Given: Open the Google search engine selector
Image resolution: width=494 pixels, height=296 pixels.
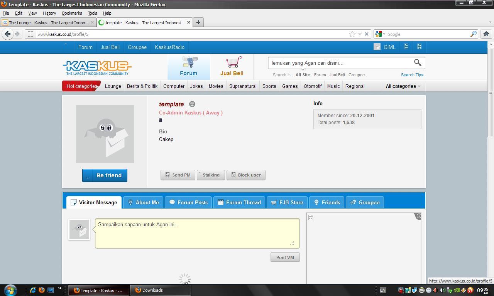Looking at the screenshot, I should pyautogui.click(x=381, y=34).
